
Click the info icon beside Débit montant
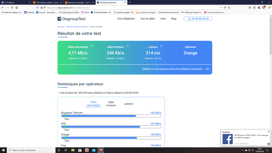(x=127, y=46)
